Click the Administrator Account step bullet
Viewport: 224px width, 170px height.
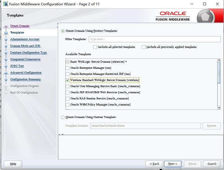(6, 39)
